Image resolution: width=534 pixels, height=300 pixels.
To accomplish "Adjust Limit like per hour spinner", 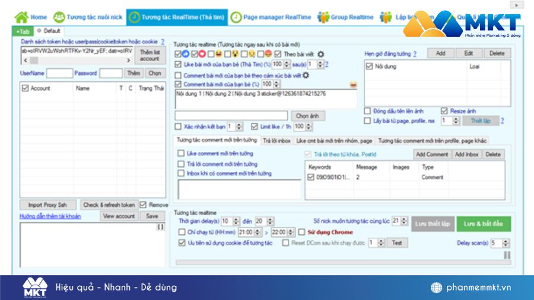I will click(x=309, y=126).
